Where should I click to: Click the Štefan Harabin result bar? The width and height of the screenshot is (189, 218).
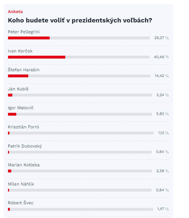pyautogui.click(x=79, y=76)
